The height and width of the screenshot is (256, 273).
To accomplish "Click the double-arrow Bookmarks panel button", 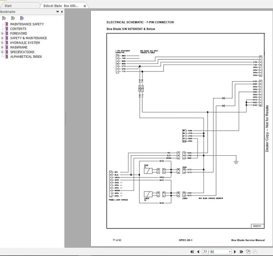I will point(58,12).
